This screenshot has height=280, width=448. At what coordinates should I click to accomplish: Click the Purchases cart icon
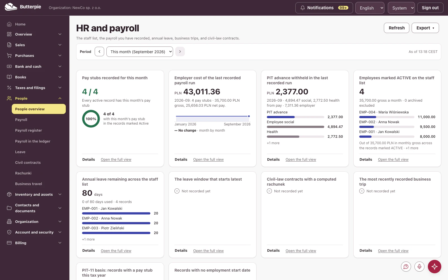(x=9, y=55)
